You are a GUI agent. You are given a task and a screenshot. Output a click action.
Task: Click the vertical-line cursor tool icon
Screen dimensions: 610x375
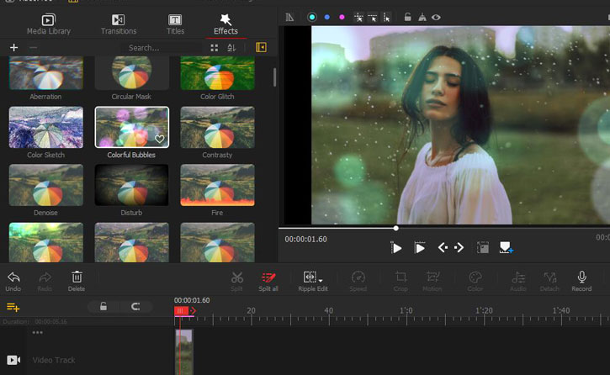386,18
